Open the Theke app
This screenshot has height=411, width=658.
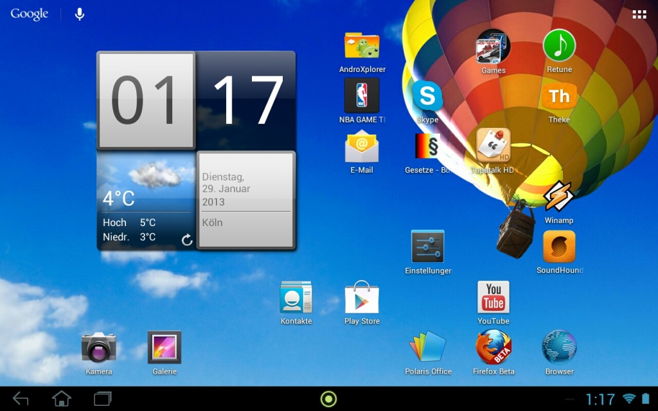[x=559, y=96]
